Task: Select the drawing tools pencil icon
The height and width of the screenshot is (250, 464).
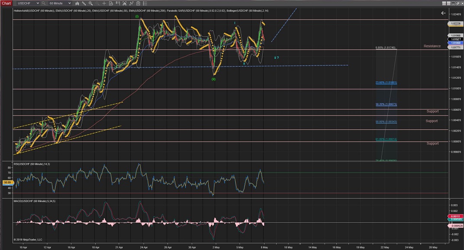Action: pyautogui.click(x=83, y=3)
